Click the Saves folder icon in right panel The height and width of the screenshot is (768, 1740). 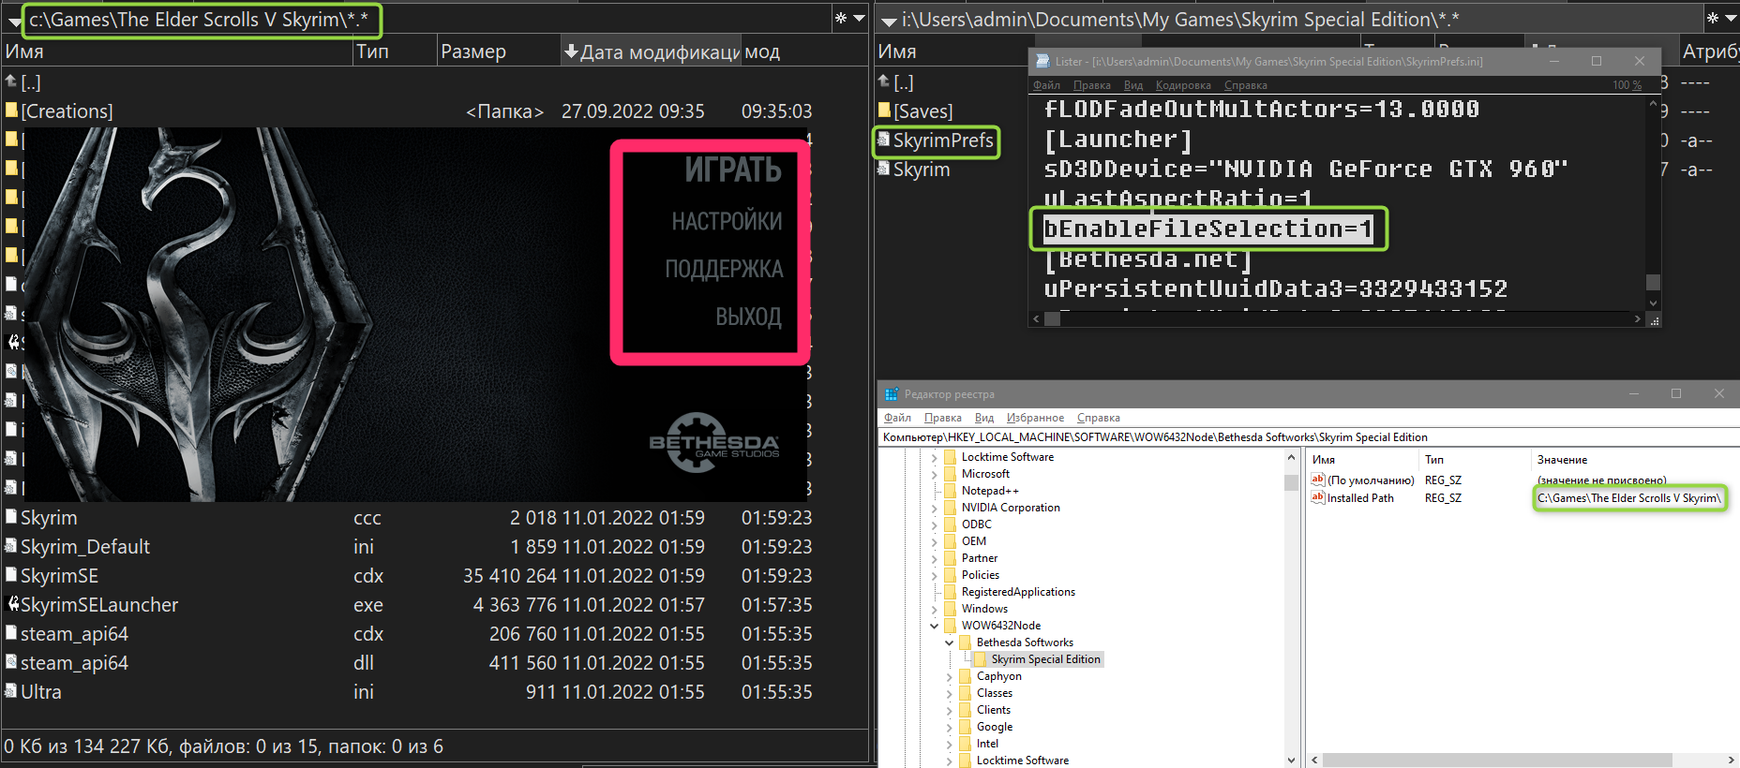pyautogui.click(x=884, y=111)
